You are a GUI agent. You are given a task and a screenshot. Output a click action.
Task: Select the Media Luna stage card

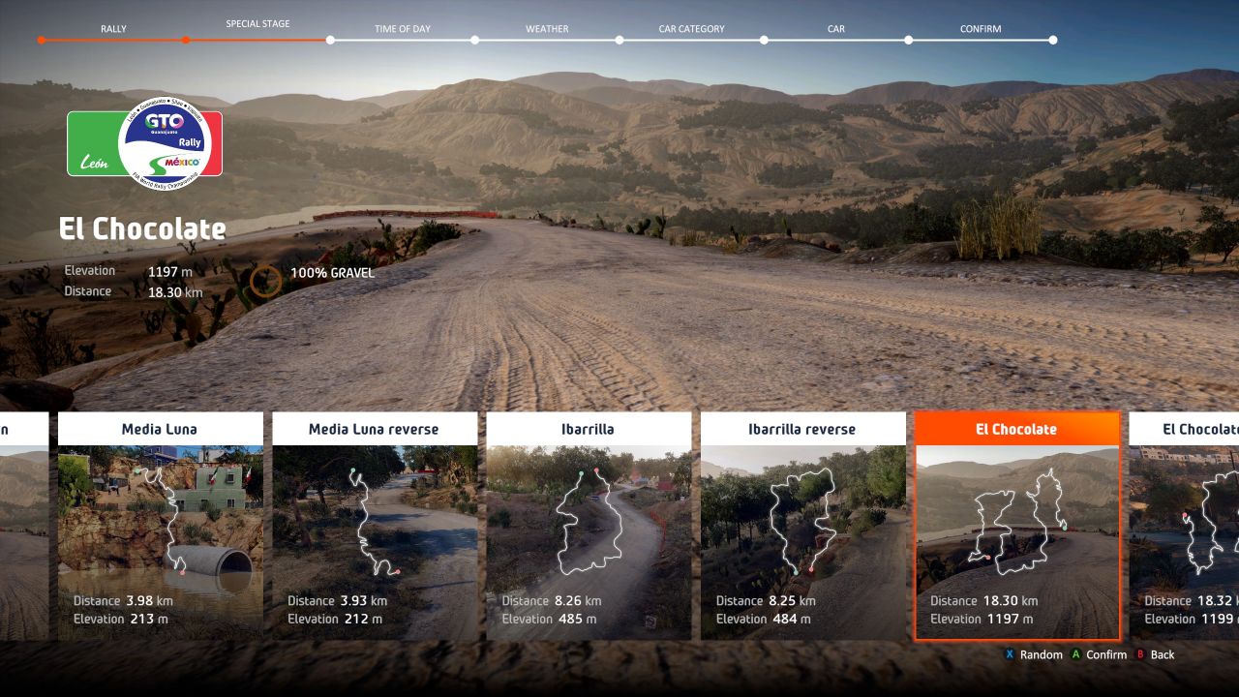click(x=161, y=526)
